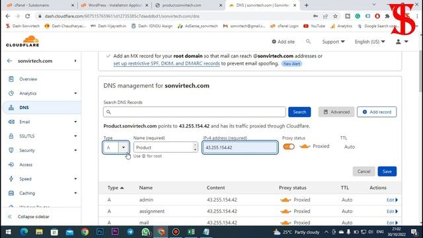423x238 pixels.
Task: Switch to cPanel - Subdomains tab
Action: tap(40, 5)
